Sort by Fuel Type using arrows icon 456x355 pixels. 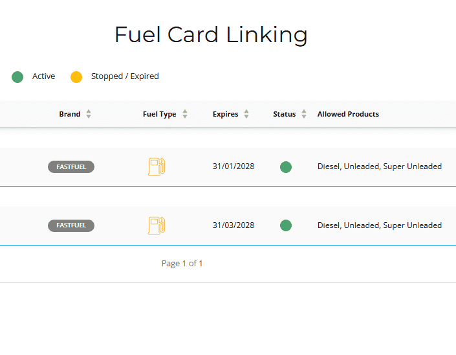click(185, 114)
